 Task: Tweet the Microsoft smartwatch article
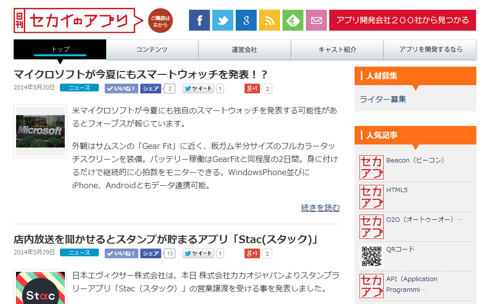199,89
